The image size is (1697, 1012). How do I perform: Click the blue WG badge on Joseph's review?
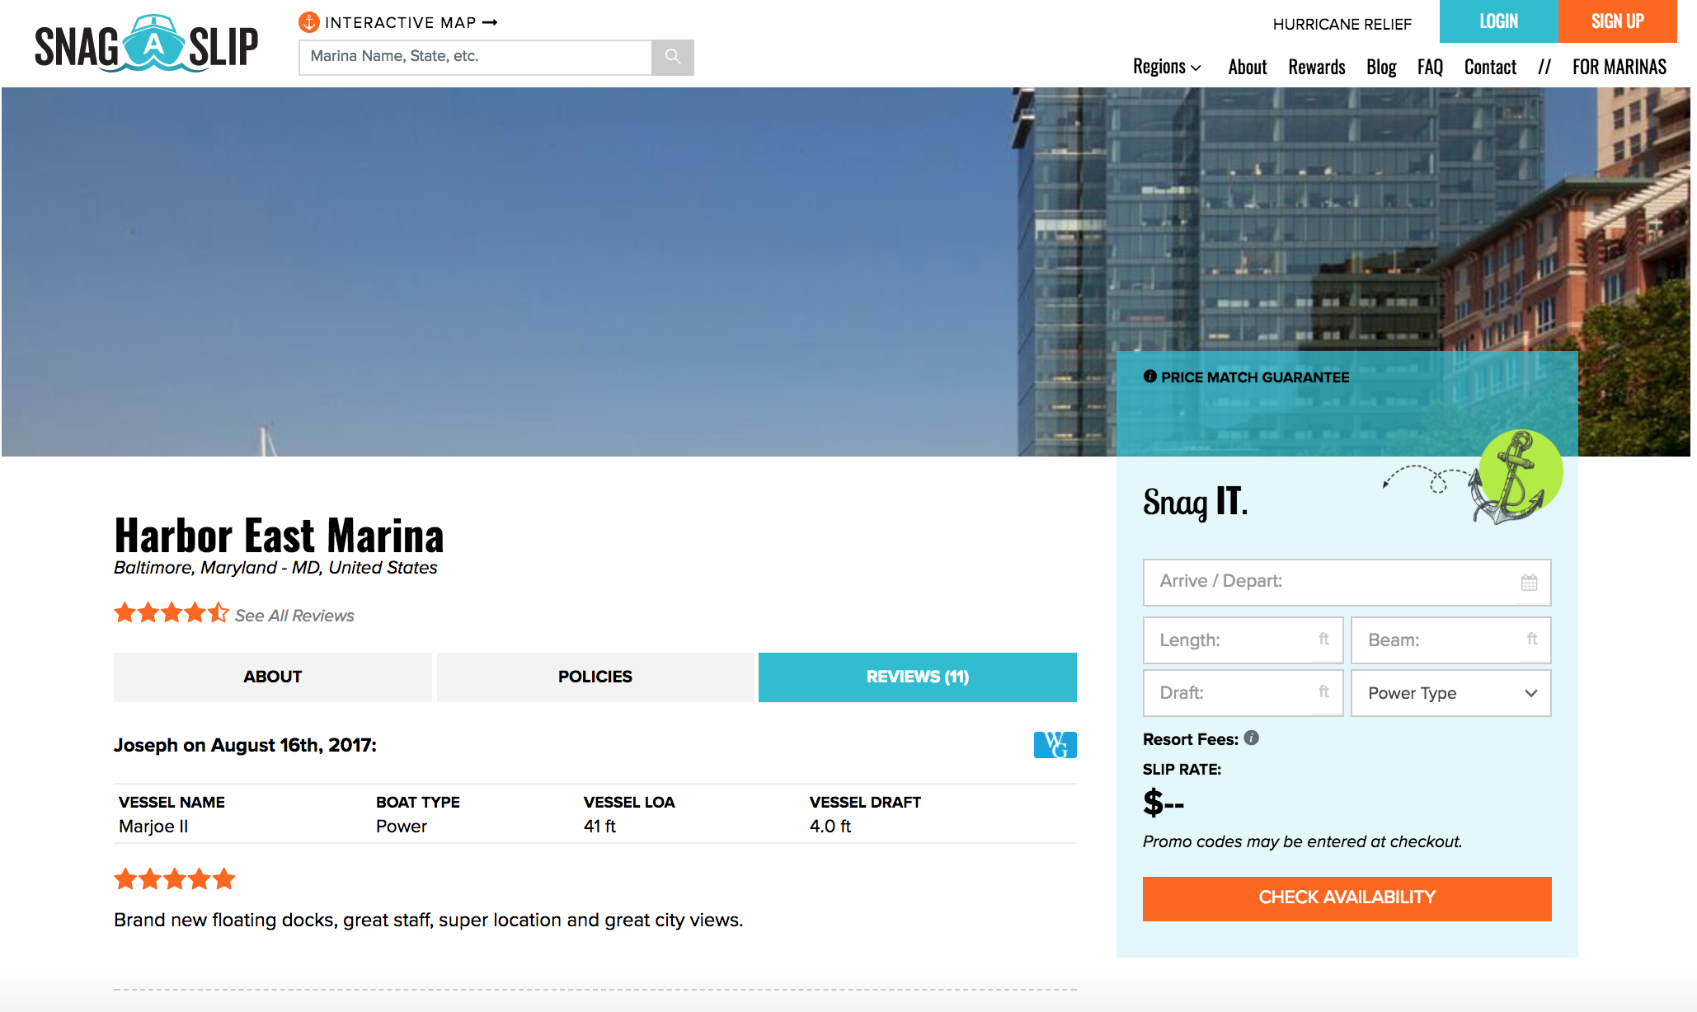click(x=1055, y=745)
